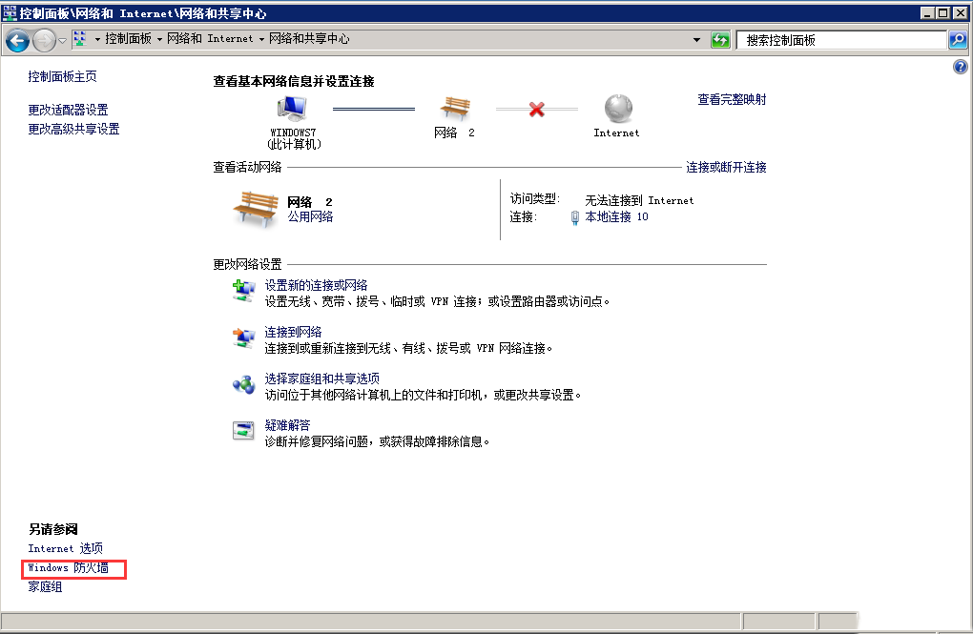Open Internet 选项 link

coord(65,548)
